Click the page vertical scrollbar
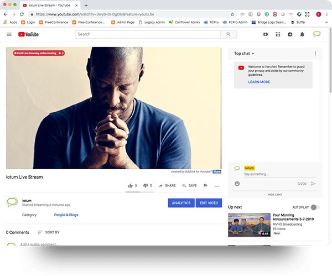Image resolution: width=332 pixels, height=276 pixels. [330, 61]
